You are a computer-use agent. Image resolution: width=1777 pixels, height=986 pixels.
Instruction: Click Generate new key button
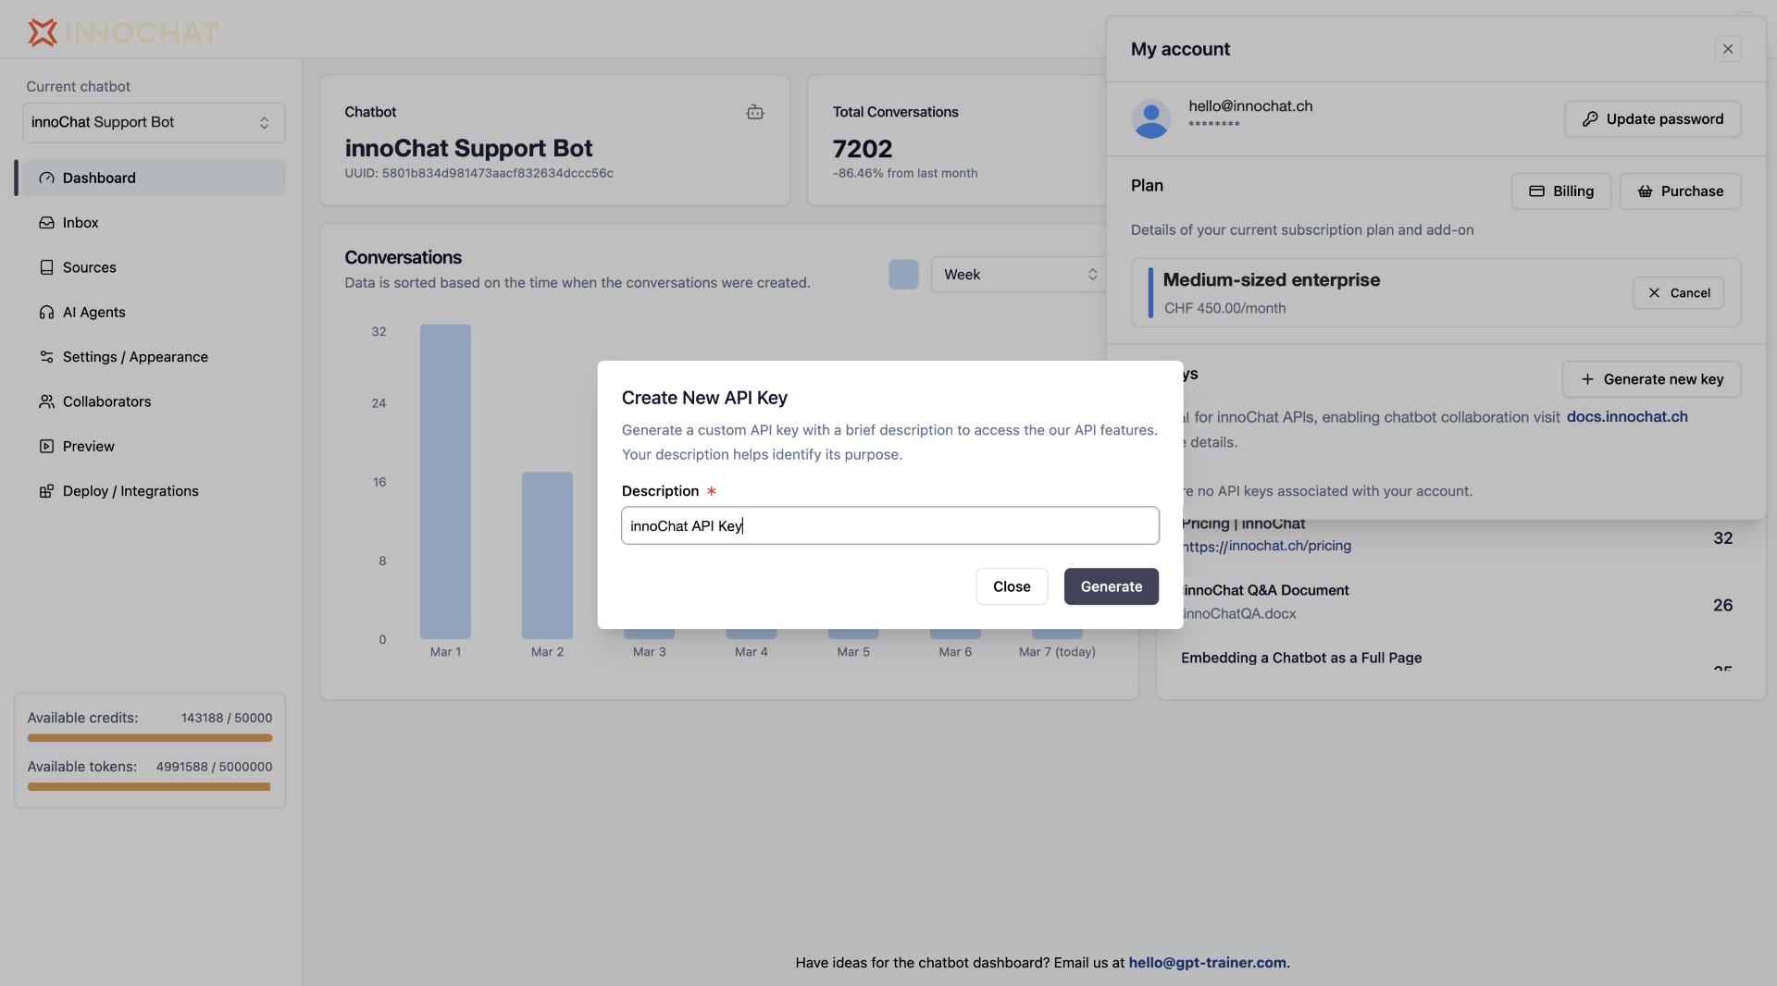[1651, 379]
